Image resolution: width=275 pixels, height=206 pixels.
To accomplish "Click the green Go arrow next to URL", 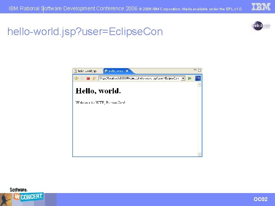I will coord(189,78).
